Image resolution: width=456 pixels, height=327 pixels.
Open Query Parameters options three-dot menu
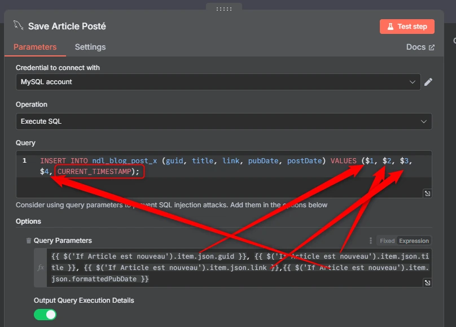coord(370,241)
